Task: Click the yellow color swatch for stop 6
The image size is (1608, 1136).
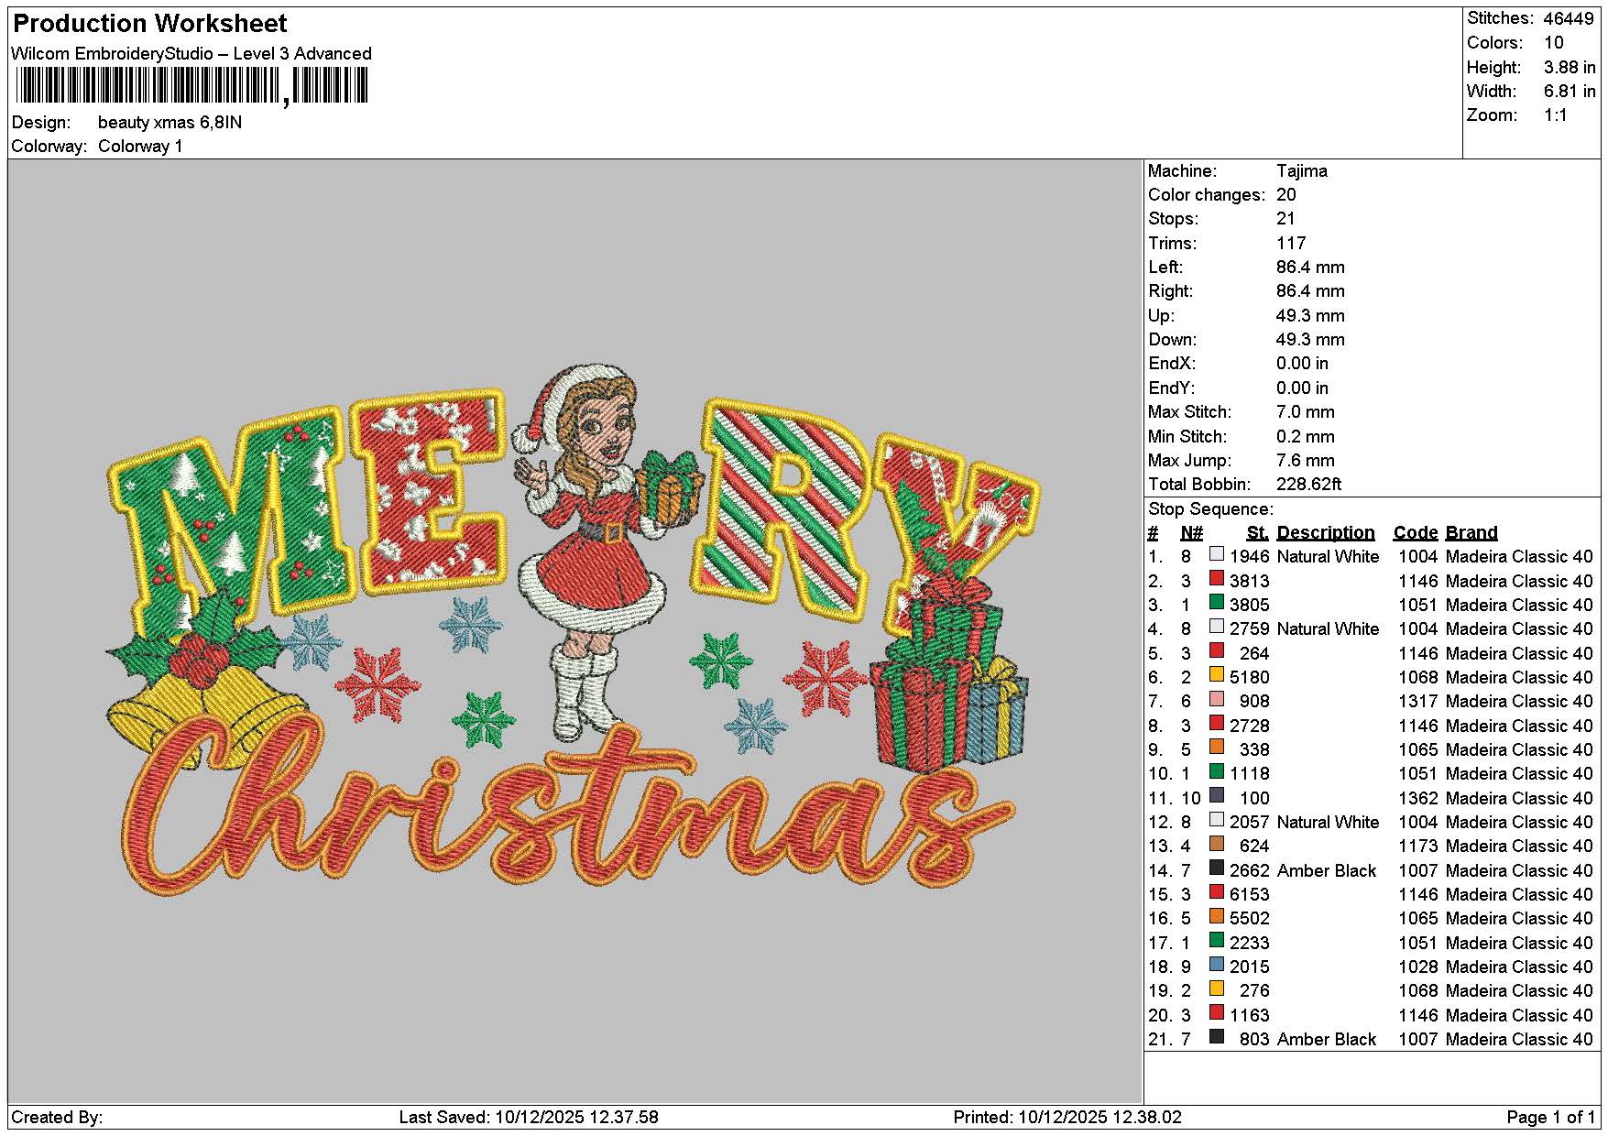Action: (x=1217, y=674)
